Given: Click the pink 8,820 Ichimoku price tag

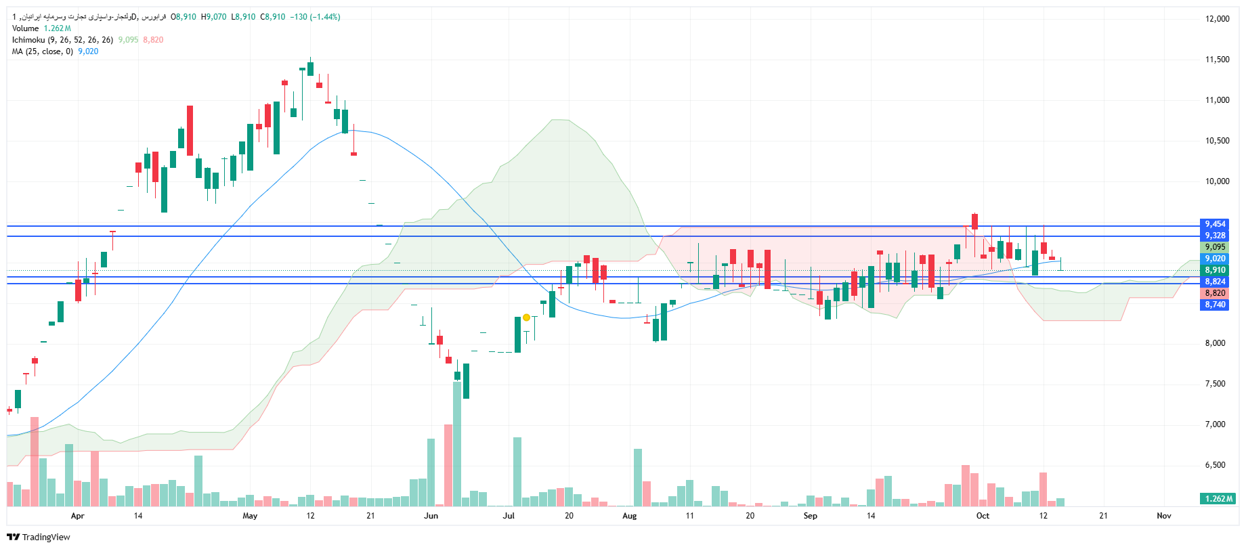Looking at the screenshot, I should point(1215,293).
